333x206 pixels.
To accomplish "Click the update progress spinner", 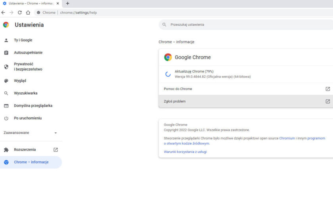I will [168, 74].
